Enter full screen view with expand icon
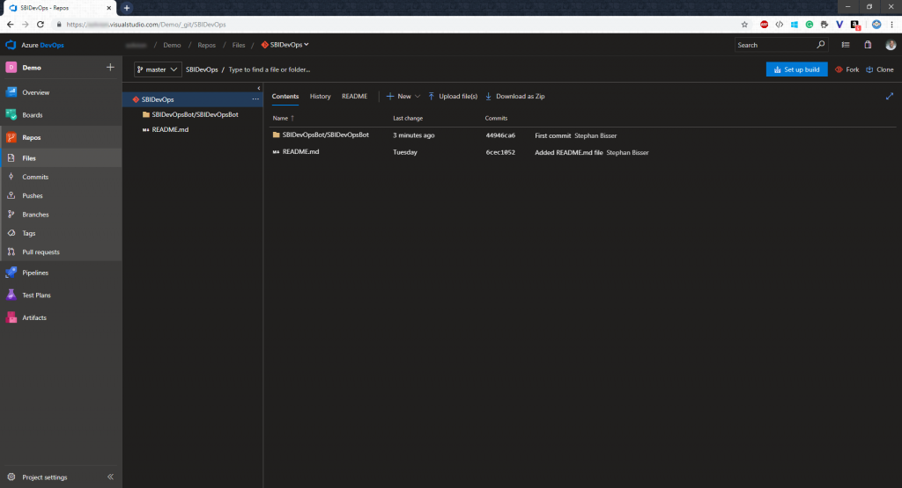The image size is (902, 488). [890, 97]
